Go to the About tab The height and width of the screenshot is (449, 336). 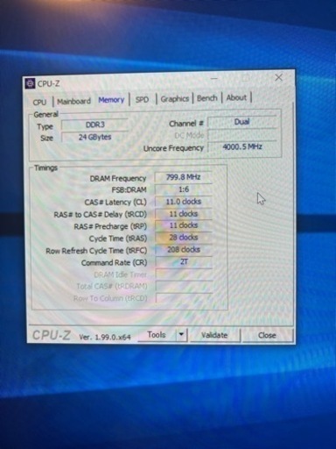(236, 97)
